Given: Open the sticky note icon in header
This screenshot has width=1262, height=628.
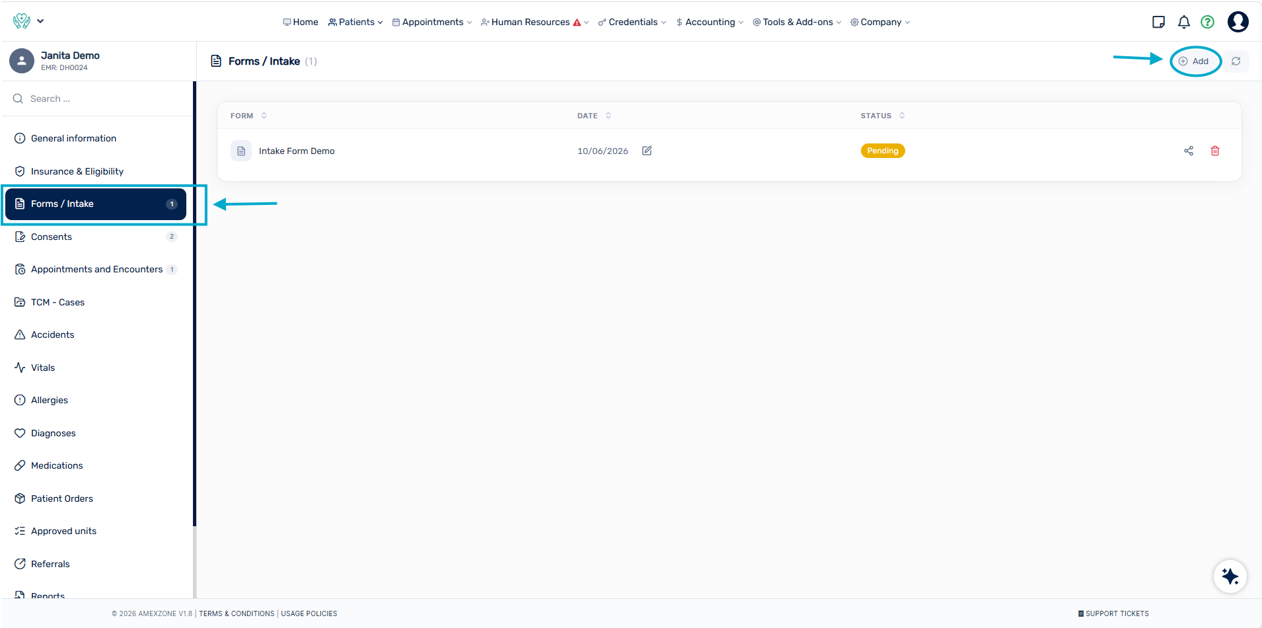Looking at the screenshot, I should tap(1158, 22).
